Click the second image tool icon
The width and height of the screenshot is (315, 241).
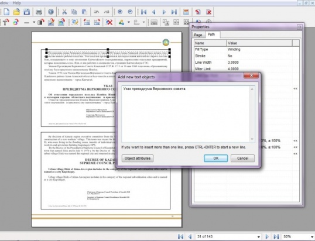61,22
